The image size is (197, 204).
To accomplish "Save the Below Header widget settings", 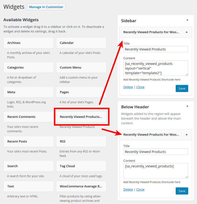I will 182,191.
